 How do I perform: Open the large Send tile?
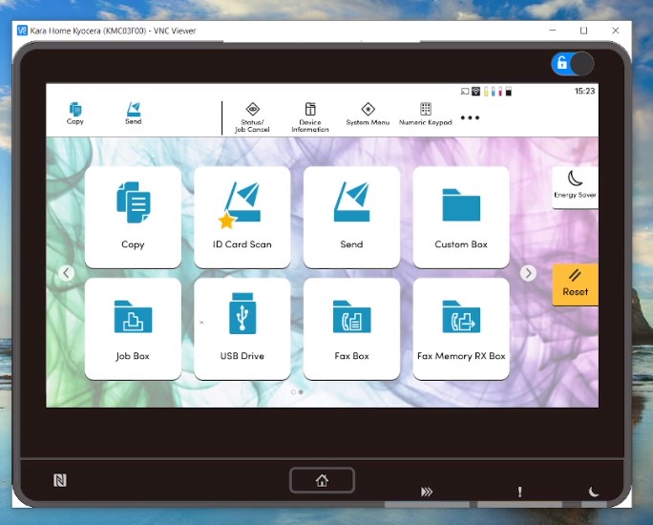[x=351, y=217]
